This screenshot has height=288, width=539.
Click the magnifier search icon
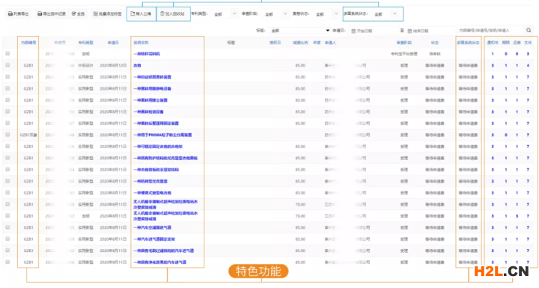tap(529, 30)
